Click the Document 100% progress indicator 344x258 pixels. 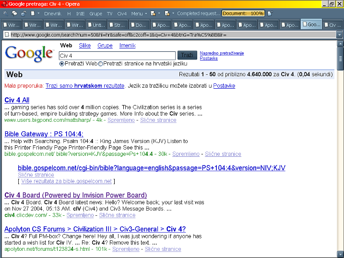(243, 13)
